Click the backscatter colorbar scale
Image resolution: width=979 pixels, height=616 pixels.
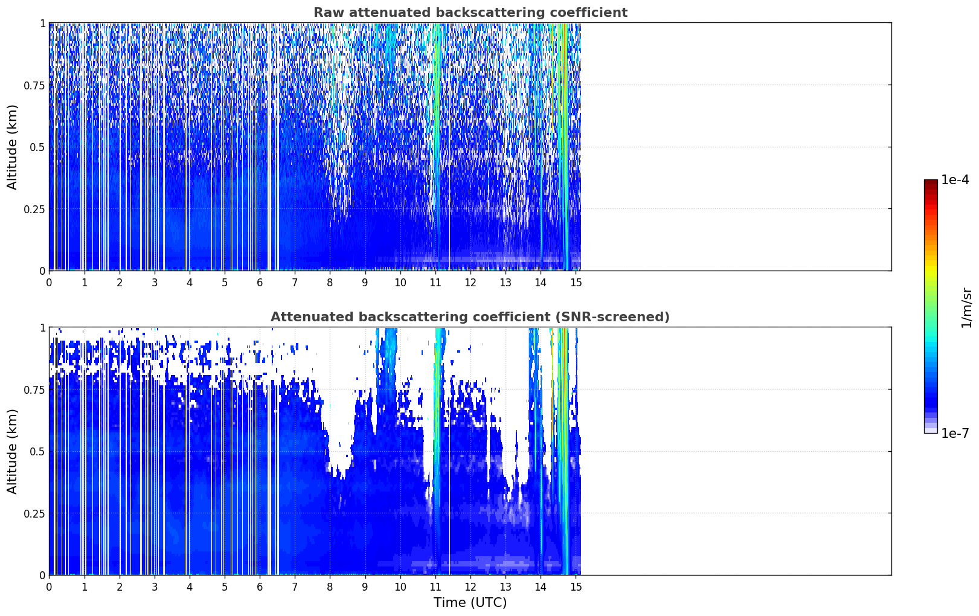[931, 306]
